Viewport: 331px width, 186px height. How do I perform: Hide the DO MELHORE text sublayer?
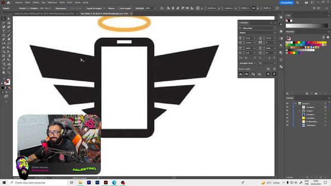pos(288,121)
